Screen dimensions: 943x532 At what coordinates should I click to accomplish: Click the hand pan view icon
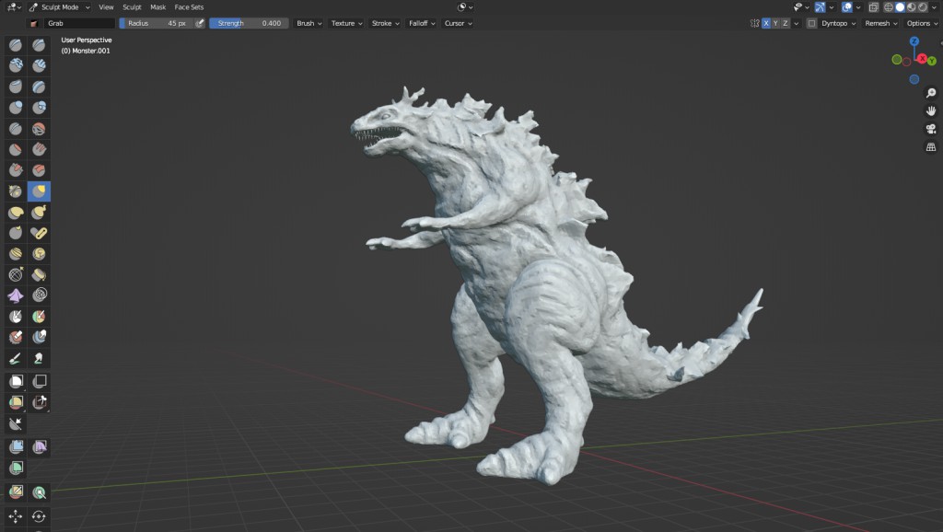[x=931, y=110]
